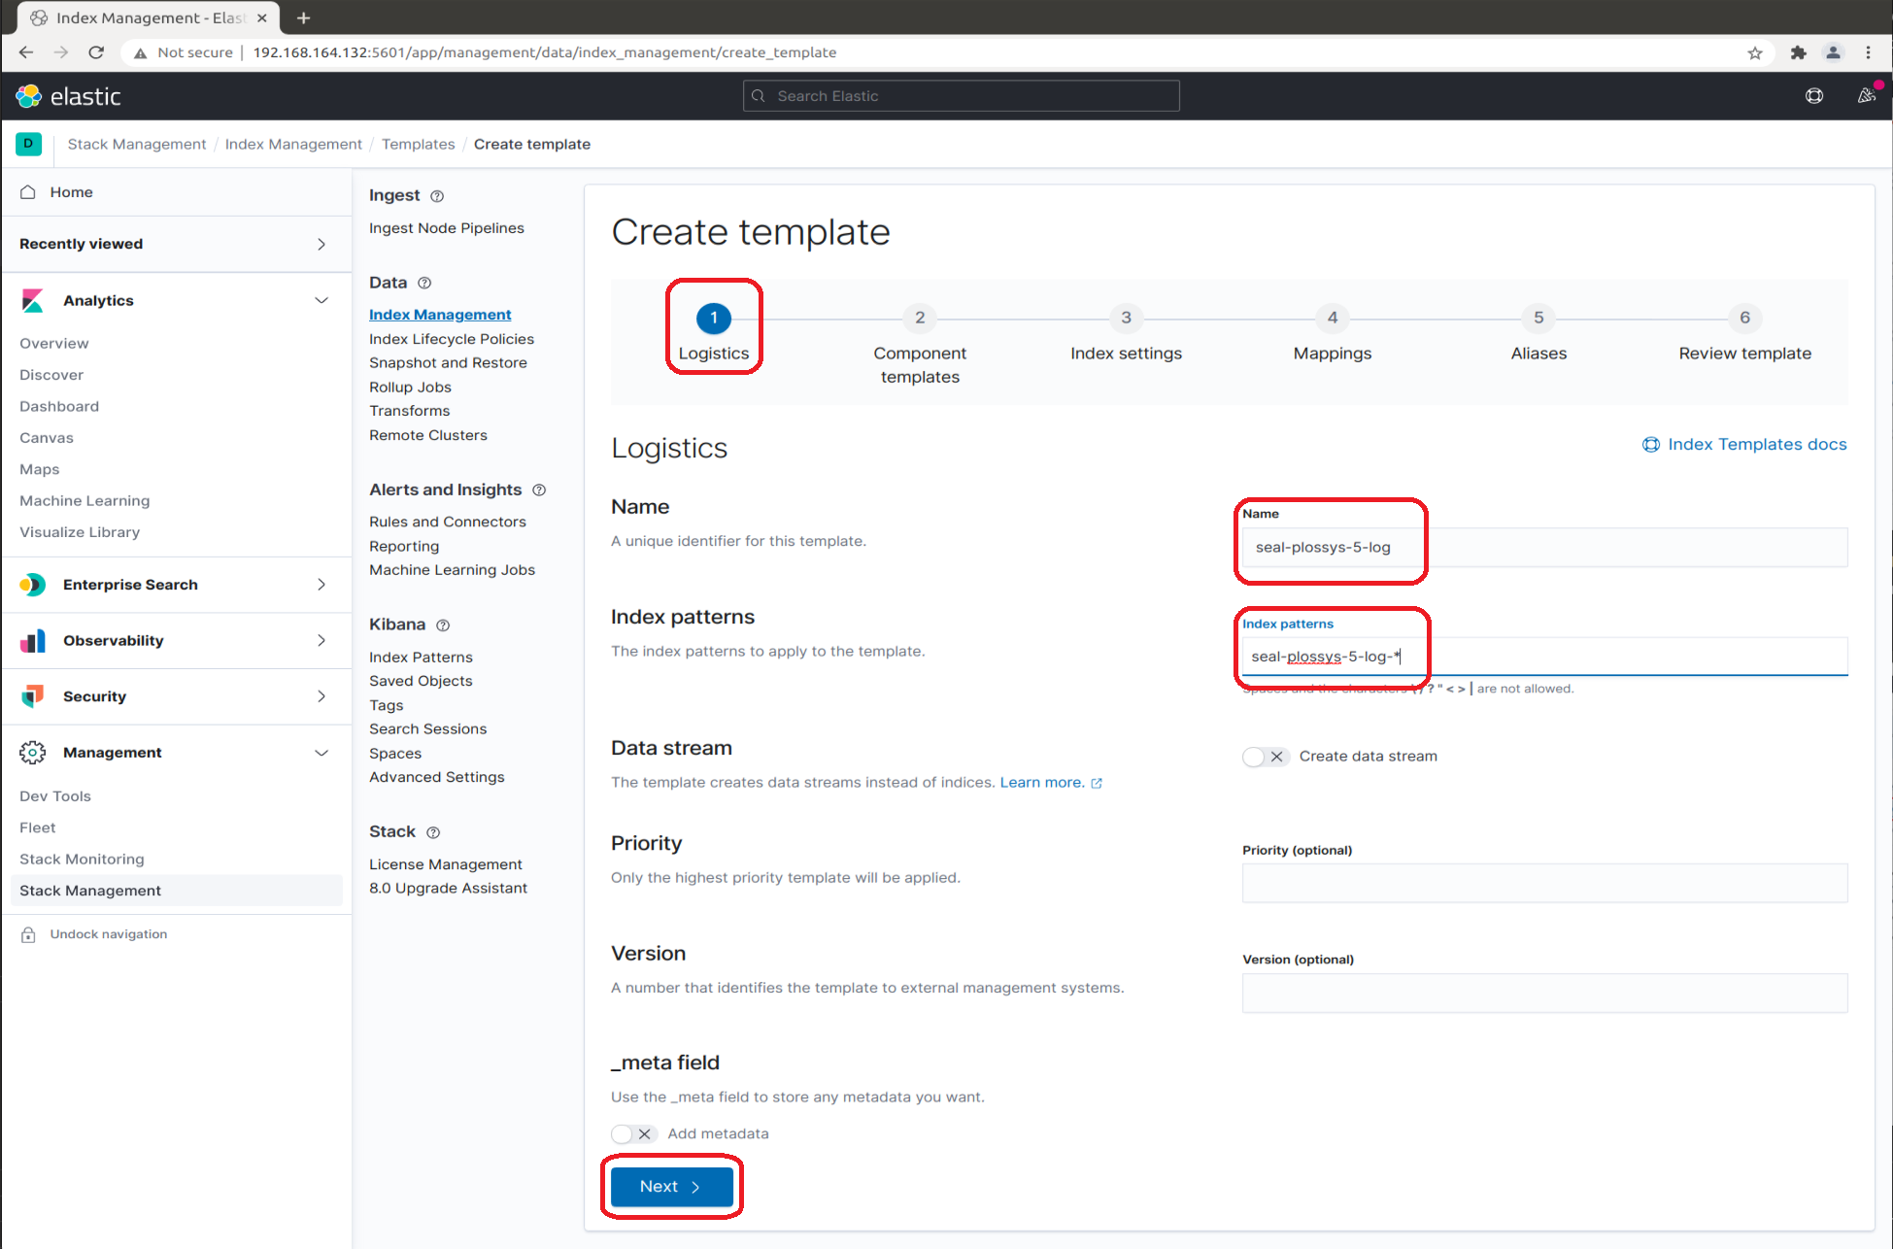Click Learn more about data streams

(x=1043, y=782)
